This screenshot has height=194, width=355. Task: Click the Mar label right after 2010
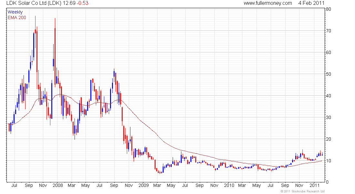pyautogui.click(x=242, y=185)
